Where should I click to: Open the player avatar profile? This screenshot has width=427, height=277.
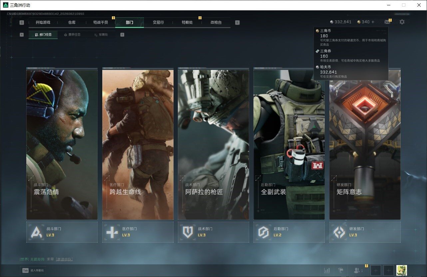click(402, 270)
